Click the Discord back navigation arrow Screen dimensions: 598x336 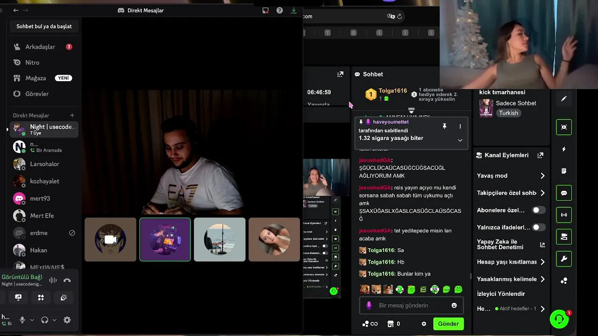16,10
